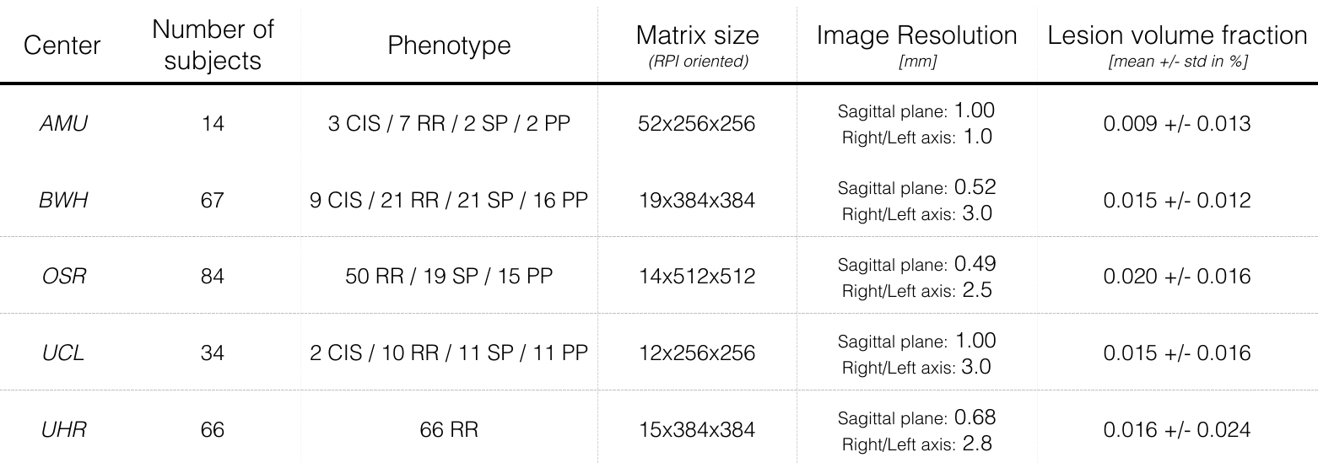Image resolution: width=1318 pixels, height=463 pixels.
Task: Click the subject count 84 cell
Action: click(x=213, y=277)
